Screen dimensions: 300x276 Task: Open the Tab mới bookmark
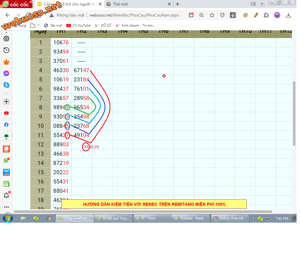click(54, 26)
